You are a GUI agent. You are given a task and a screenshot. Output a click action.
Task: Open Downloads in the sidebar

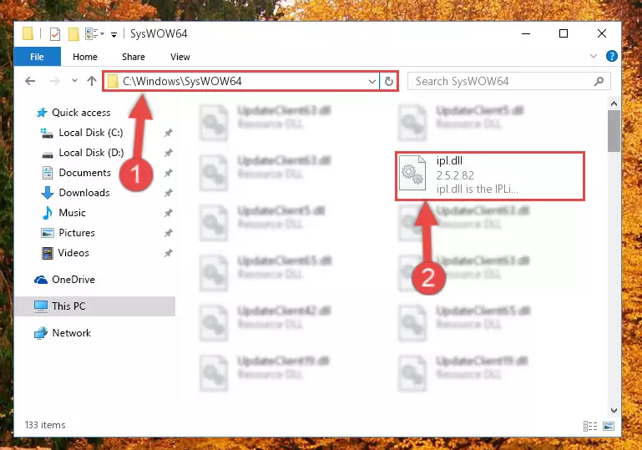coord(84,193)
